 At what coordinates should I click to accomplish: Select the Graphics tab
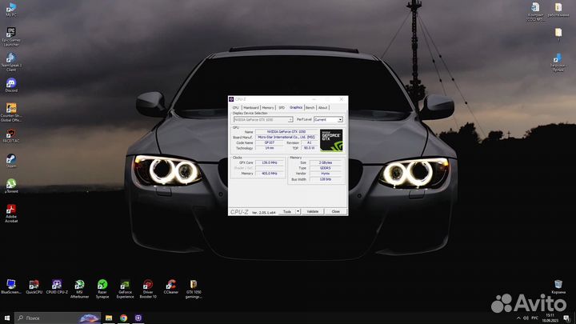pos(296,107)
